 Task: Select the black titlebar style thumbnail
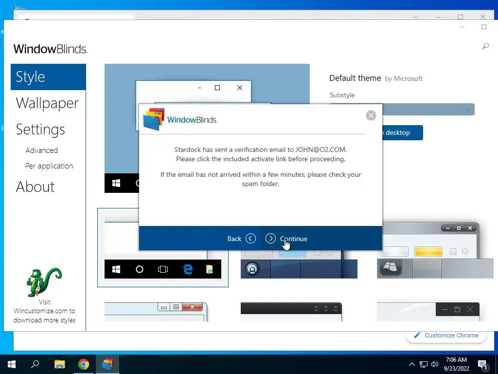(x=291, y=312)
